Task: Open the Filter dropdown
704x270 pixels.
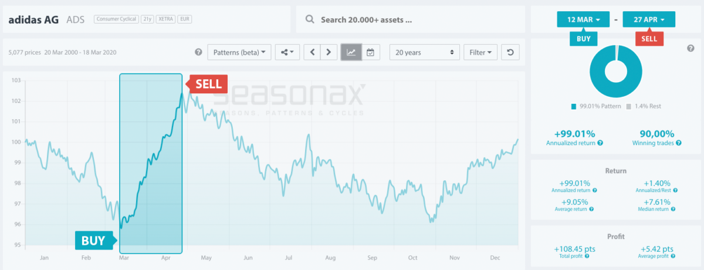Action: point(480,52)
